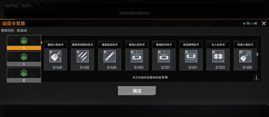Screen dimensions: 269x117
Task: Switch to the second trade option costing 5
Action: (x=24, y=59)
